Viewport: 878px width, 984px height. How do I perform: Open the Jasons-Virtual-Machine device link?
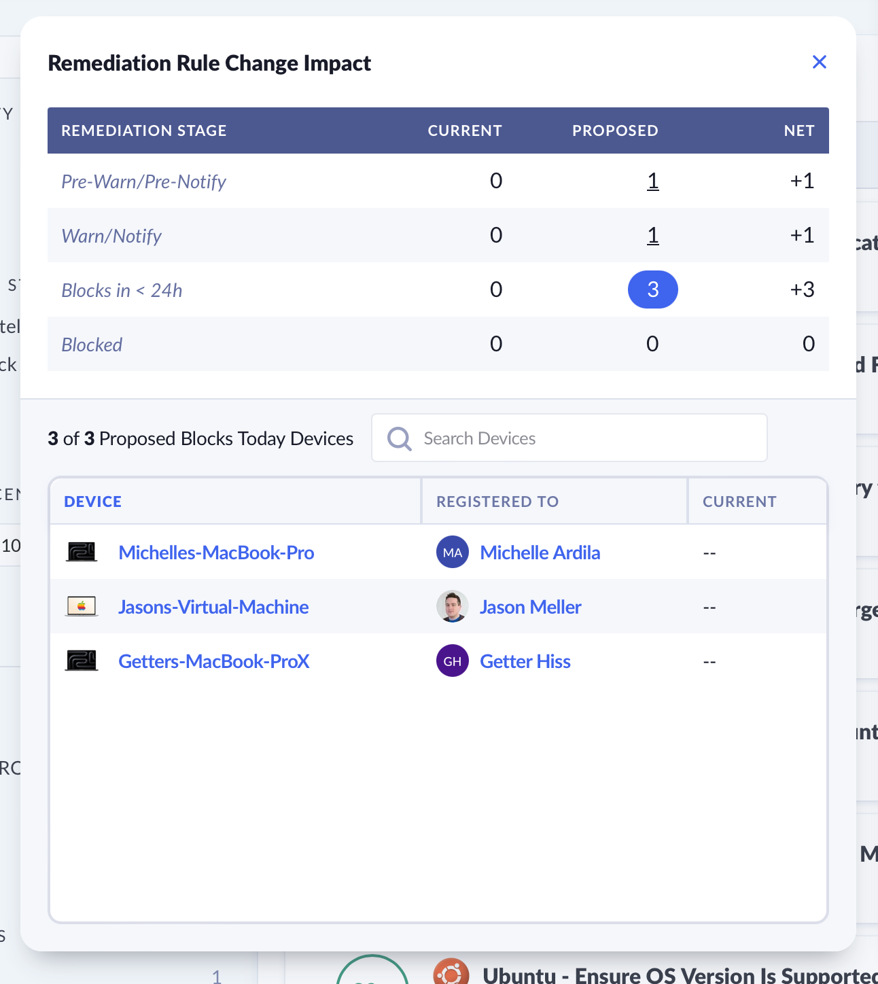click(213, 607)
